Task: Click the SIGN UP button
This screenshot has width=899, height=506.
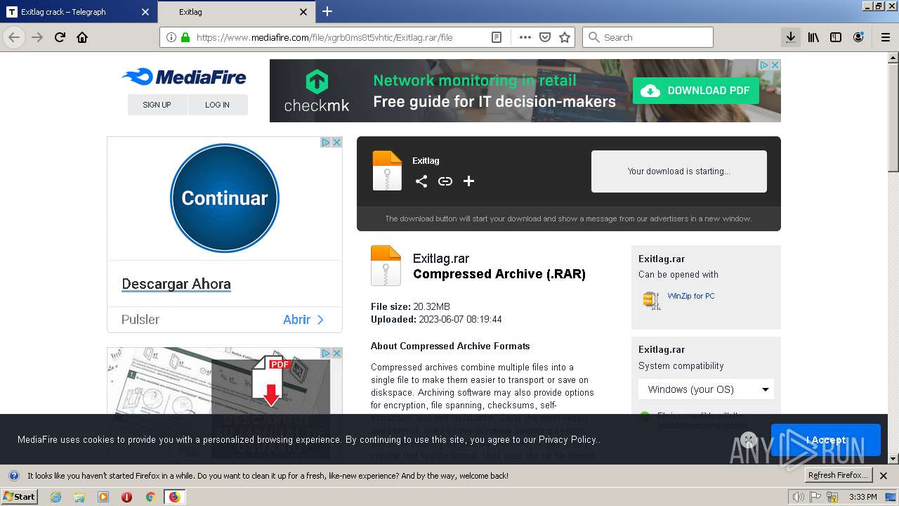Action: (157, 105)
